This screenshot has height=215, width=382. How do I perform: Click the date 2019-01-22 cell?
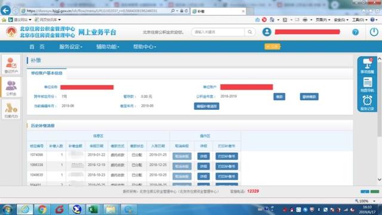coord(96,155)
